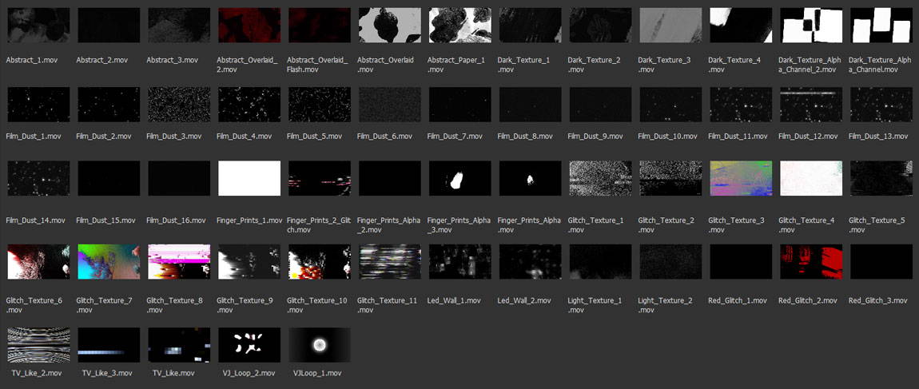Screen dimensions: 919x389
Task: Select the Glitch_Texture_10.mov thumbnail
Action: click(320, 262)
